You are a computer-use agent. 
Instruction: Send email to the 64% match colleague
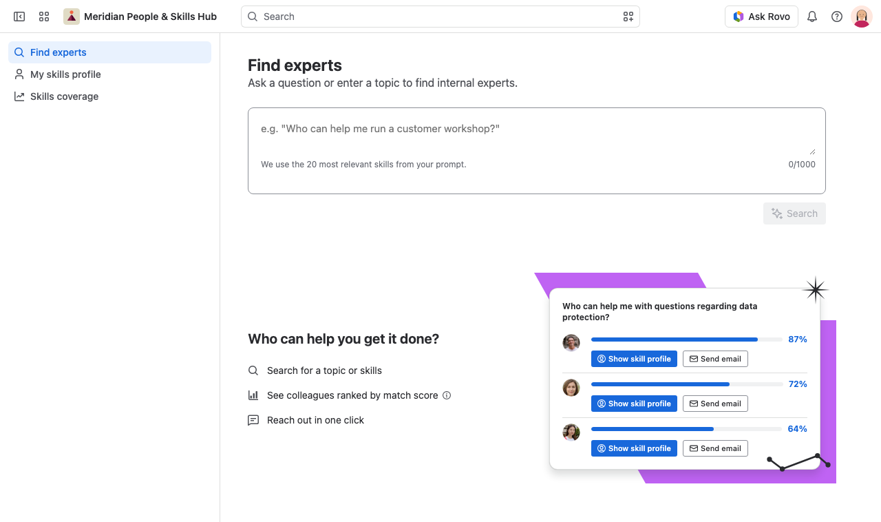(x=715, y=448)
